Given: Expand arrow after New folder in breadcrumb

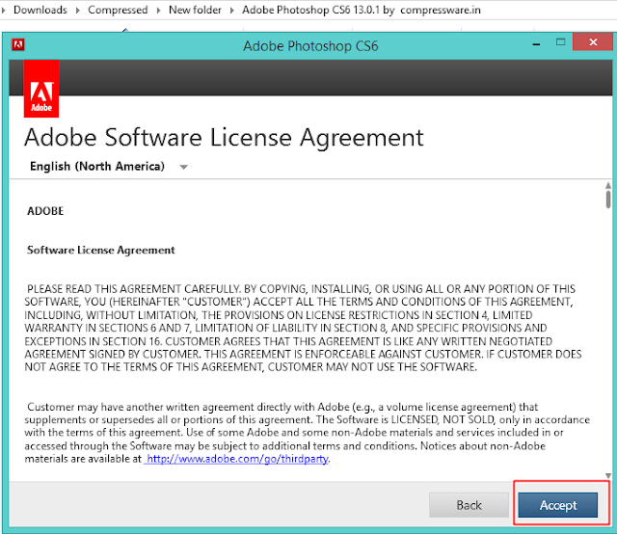Looking at the screenshot, I should pos(231,11).
